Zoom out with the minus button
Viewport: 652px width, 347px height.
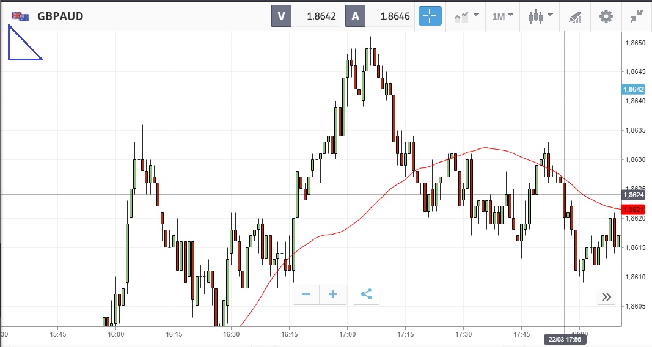306,294
